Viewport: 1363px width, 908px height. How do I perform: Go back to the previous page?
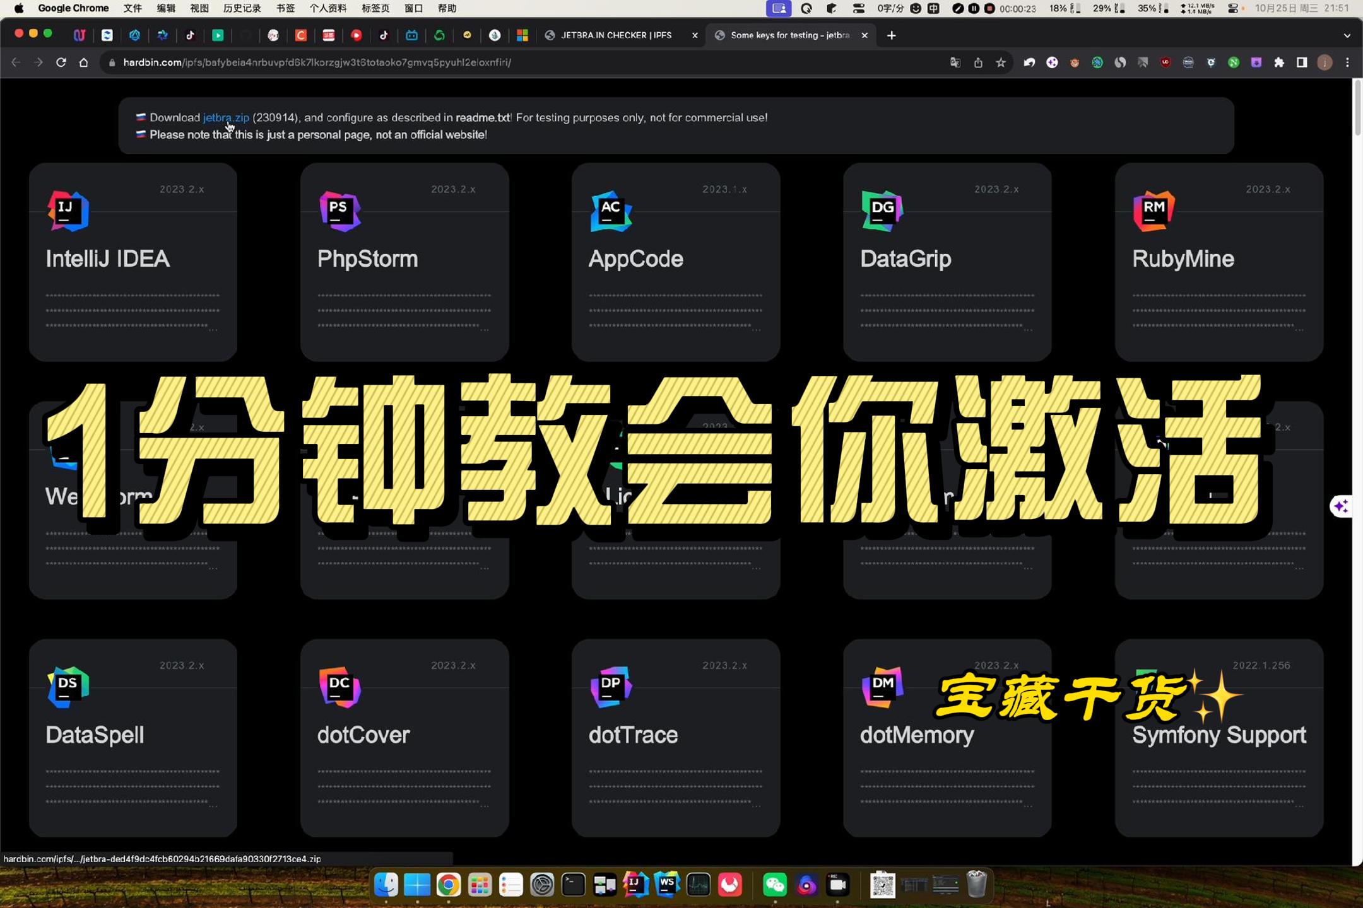point(16,62)
